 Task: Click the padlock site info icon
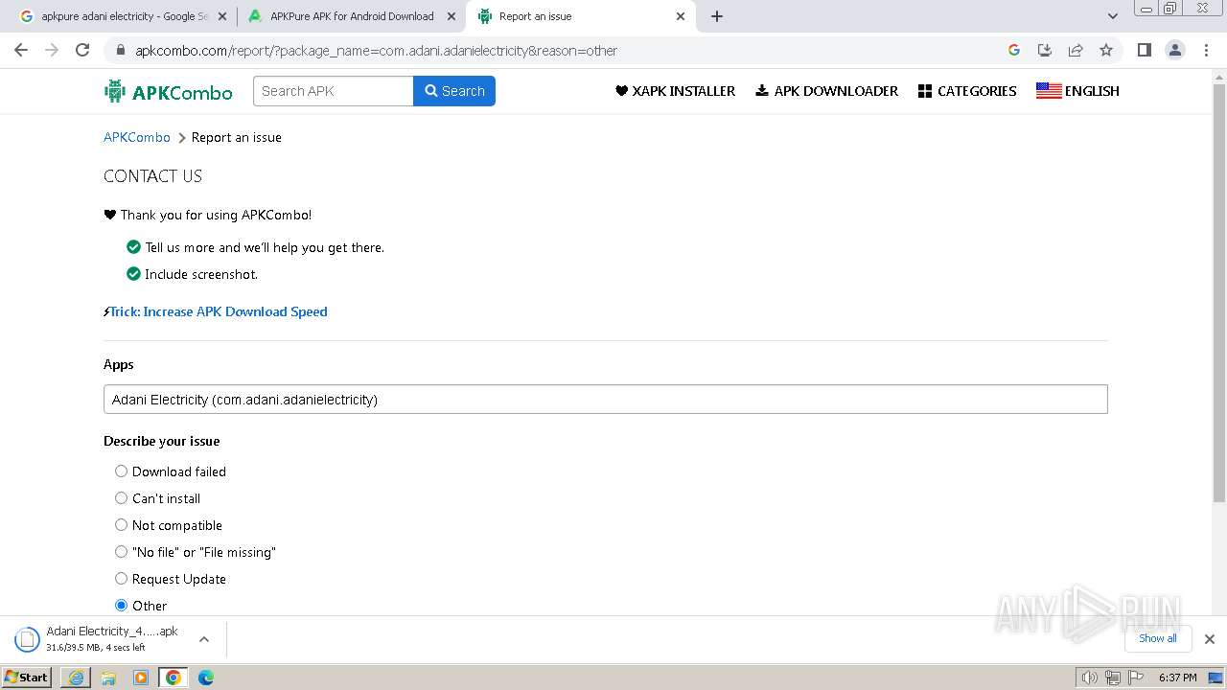coord(120,51)
